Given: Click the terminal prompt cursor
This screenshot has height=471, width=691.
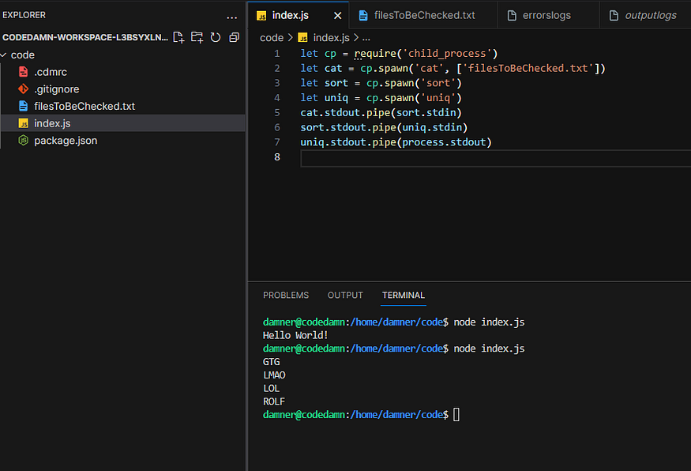Looking at the screenshot, I should coord(456,414).
